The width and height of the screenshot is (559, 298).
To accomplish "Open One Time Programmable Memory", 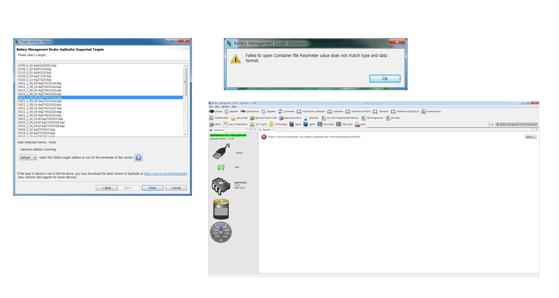I will pos(340,118).
